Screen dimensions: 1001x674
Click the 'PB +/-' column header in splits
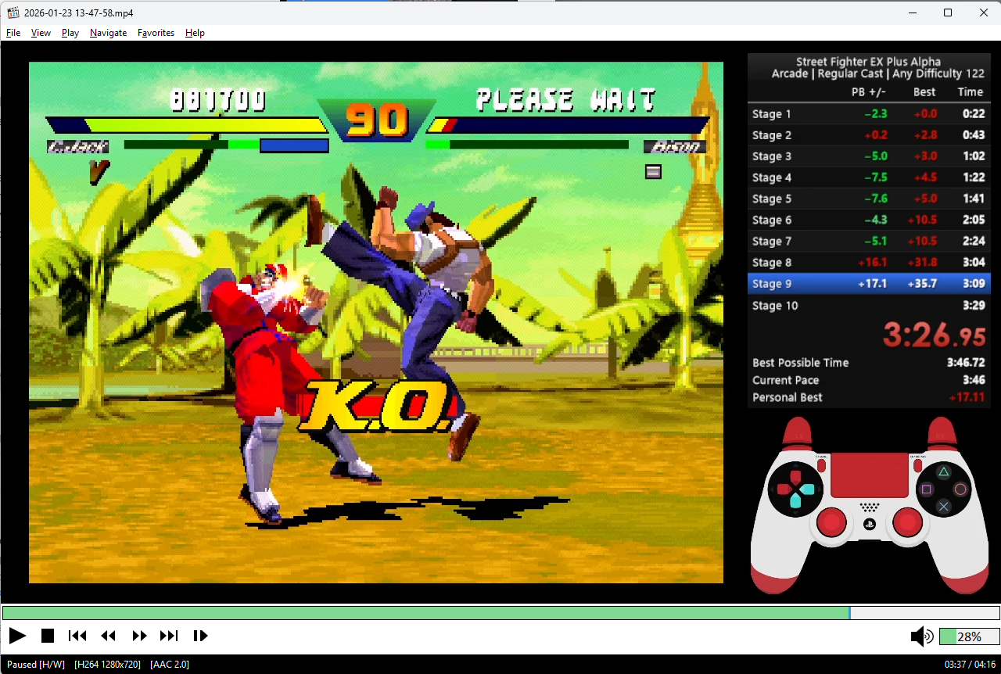coord(869,91)
